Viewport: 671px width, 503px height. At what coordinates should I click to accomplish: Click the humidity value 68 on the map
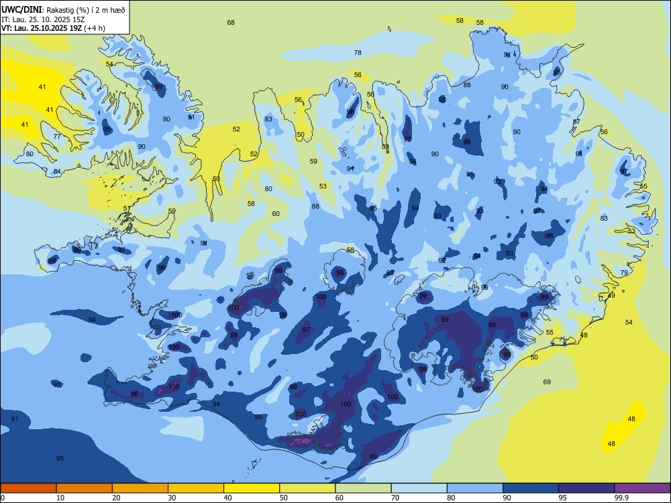(x=231, y=23)
